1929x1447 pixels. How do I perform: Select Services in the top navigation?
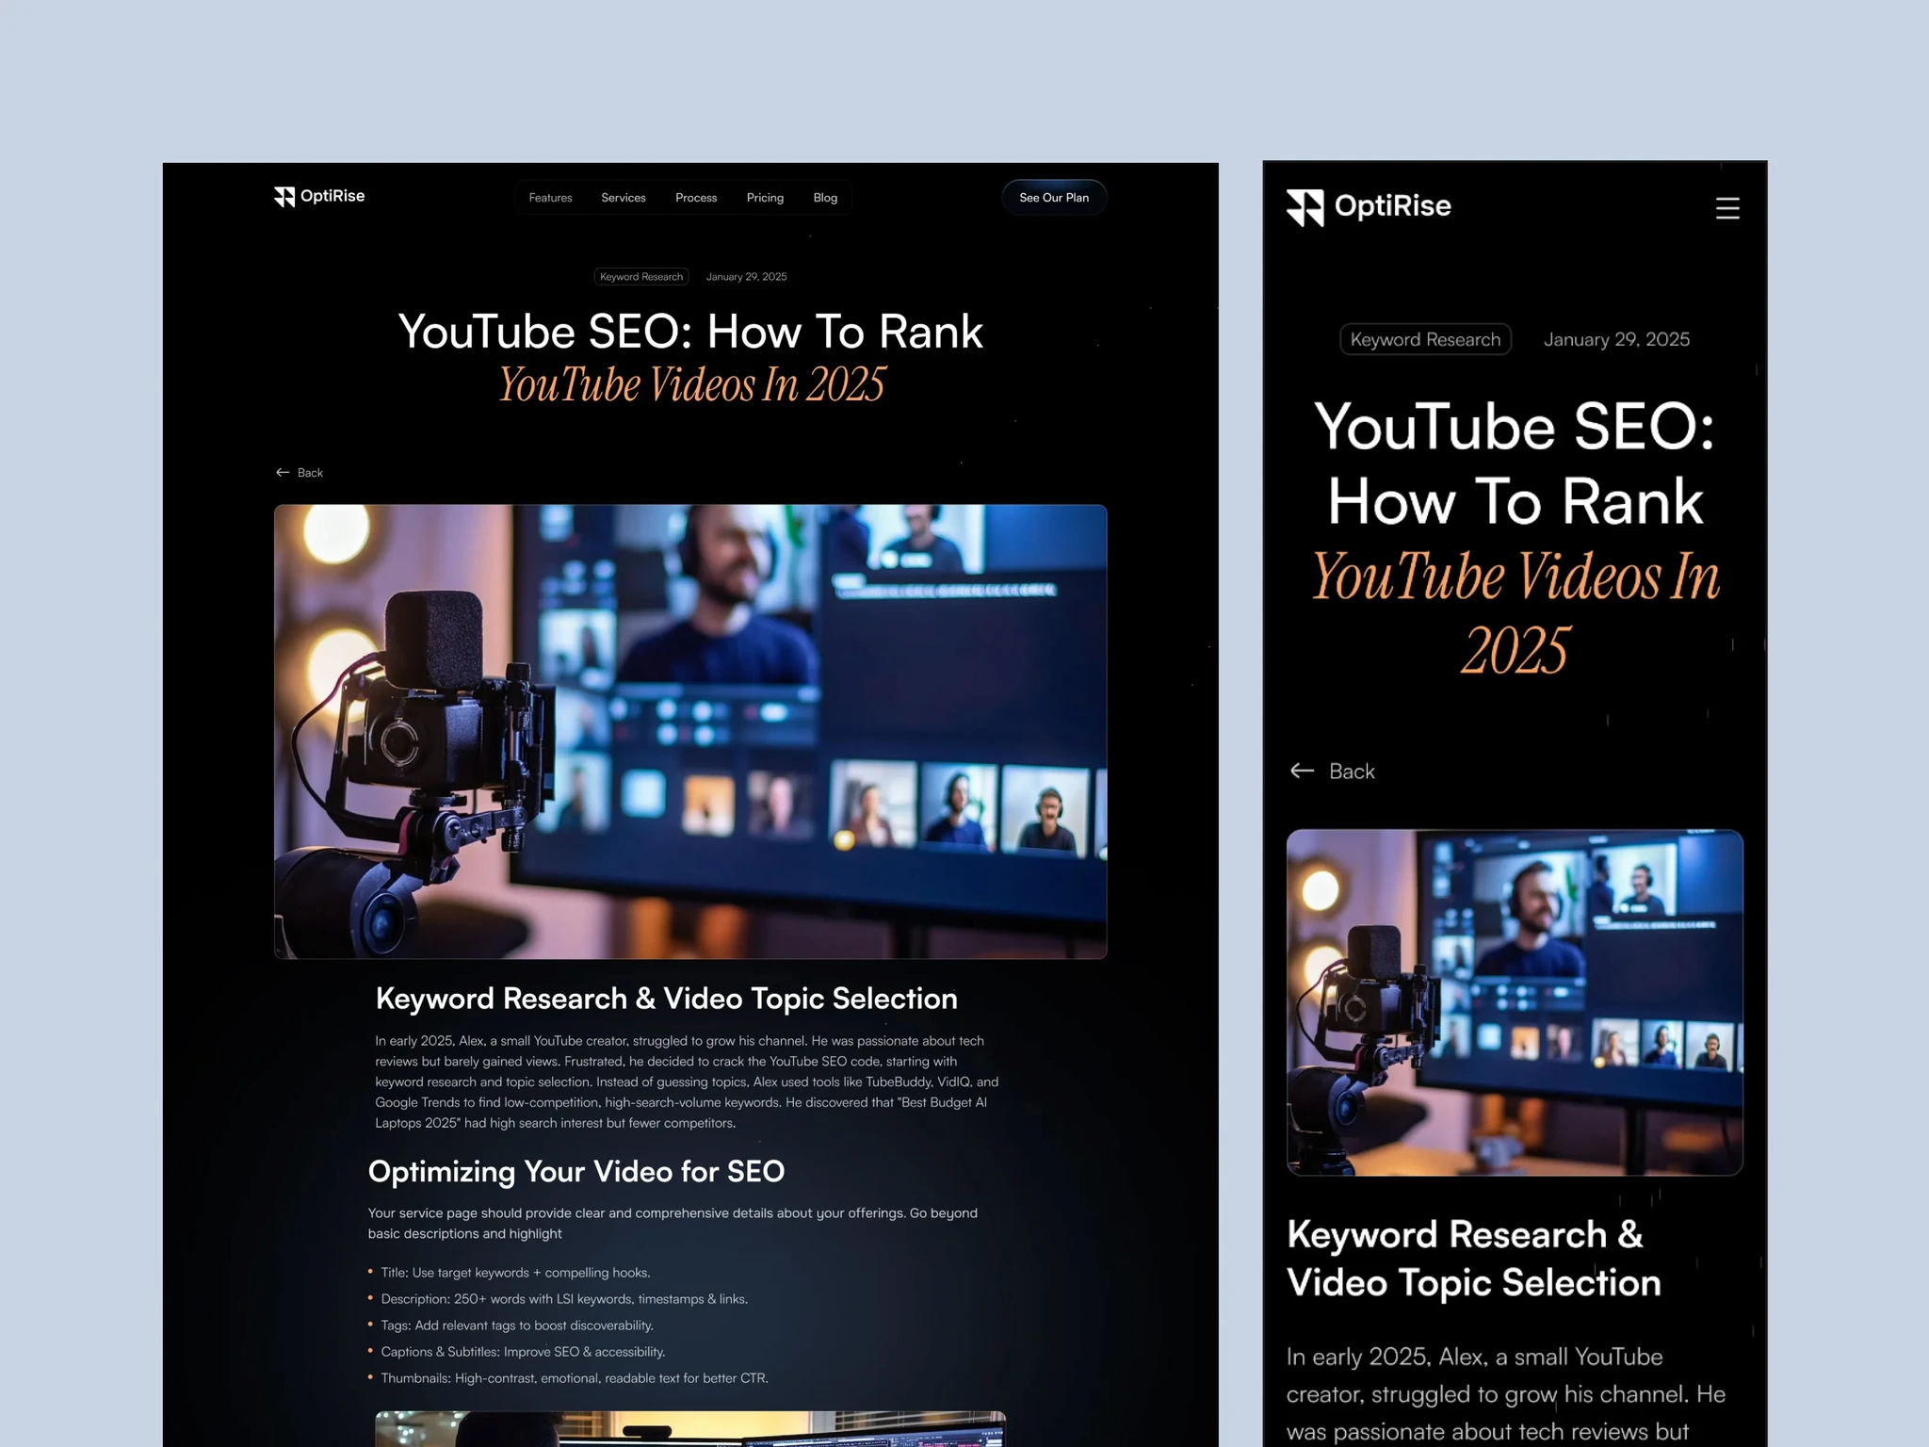pos(623,198)
